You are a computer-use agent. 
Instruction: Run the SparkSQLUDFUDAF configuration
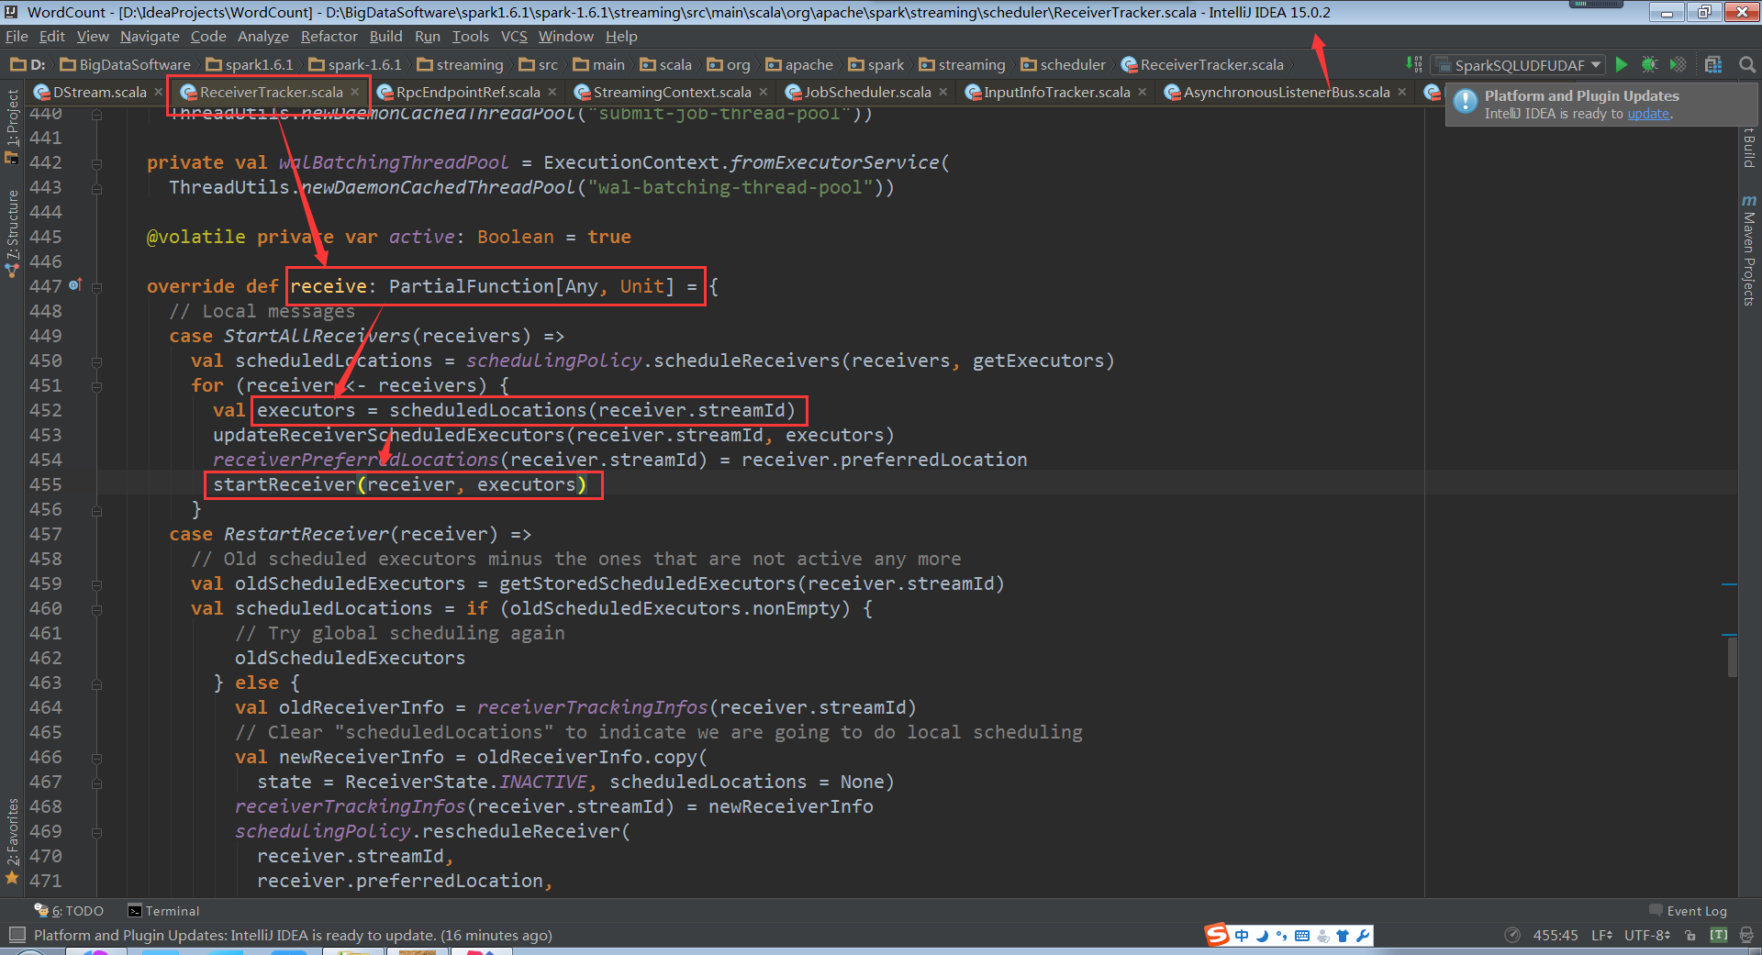pyautogui.click(x=1622, y=64)
